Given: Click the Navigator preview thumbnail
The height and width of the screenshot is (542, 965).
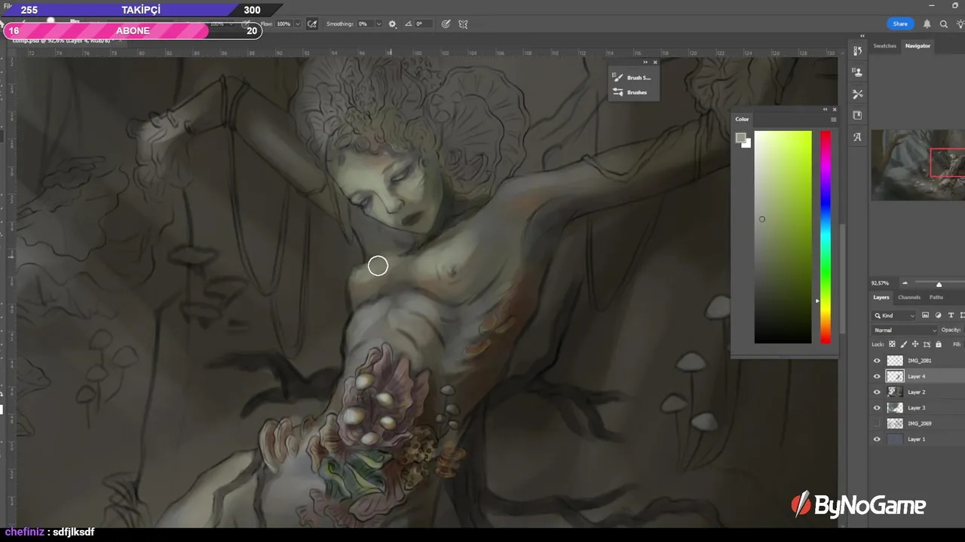Looking at the screenshot, I should point(918,165).
